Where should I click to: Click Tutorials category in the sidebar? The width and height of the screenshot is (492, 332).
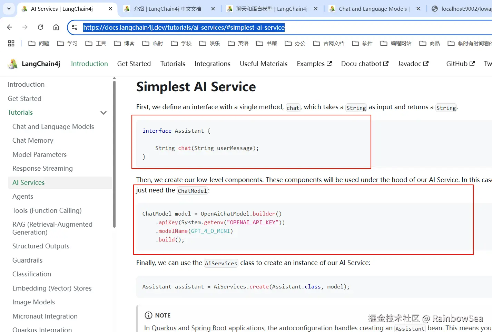tap(20, 113)
